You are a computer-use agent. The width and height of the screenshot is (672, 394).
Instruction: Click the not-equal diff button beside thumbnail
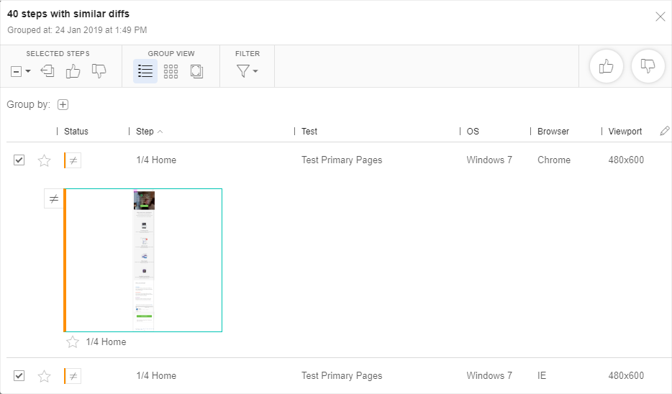click(x=53, y=199)
